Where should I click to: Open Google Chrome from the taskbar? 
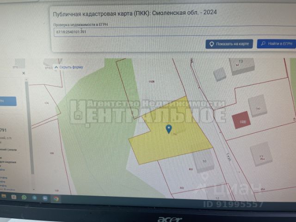point(56,199)
